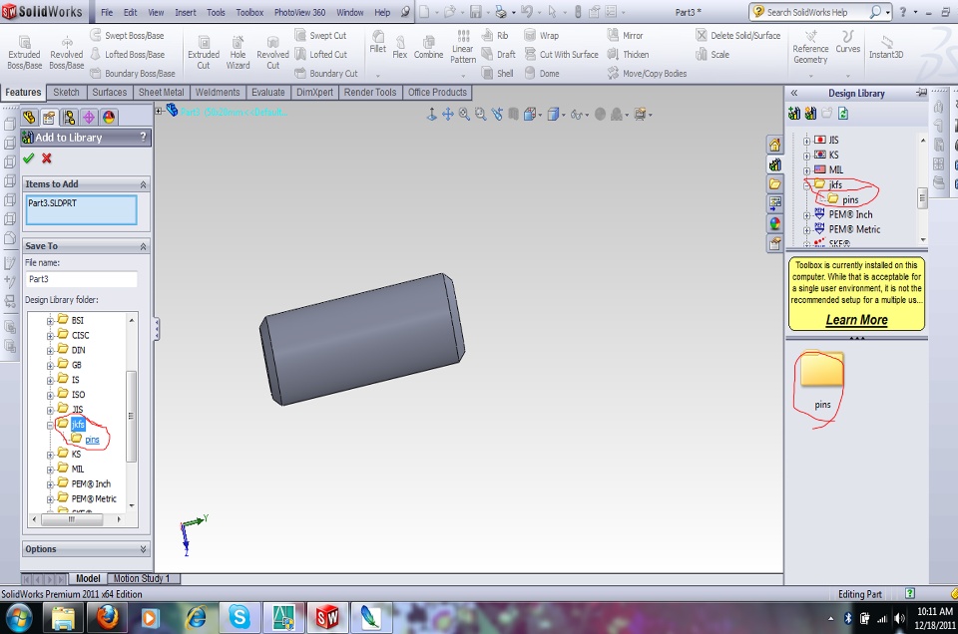
Task: Refresh the Design Library
Action: [842, 114]
